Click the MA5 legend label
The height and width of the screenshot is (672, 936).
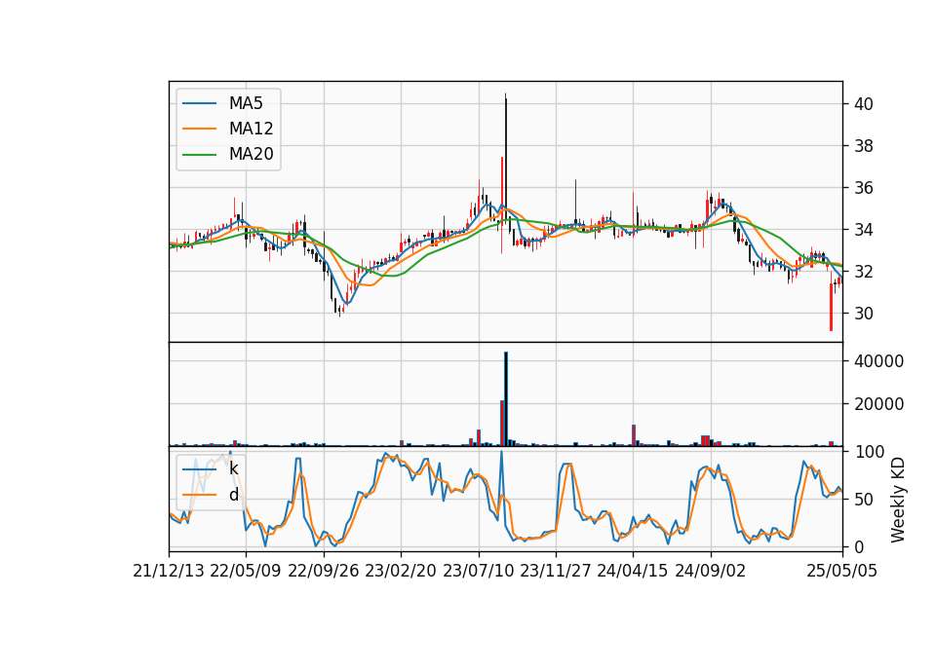(x=246, y=103)
